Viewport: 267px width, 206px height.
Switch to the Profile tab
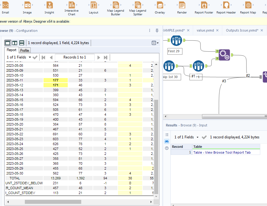[x=25, y=50]
